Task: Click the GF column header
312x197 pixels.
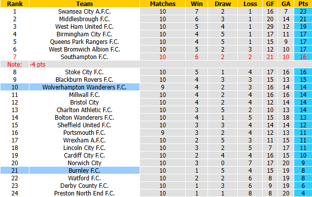Action: point(270,4)
